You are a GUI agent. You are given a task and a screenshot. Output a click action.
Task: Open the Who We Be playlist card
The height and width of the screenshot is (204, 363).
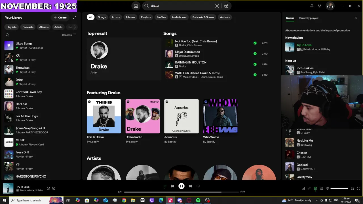(220, 121)
